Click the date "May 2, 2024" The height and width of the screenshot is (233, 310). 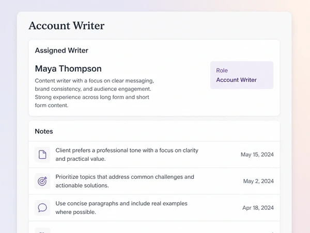(258, 181)
